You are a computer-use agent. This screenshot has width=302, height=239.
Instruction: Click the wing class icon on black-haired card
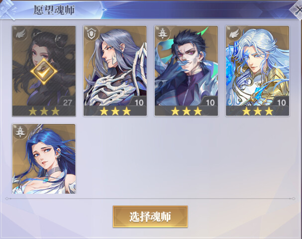pyautogui.click(x=20, y=34)
